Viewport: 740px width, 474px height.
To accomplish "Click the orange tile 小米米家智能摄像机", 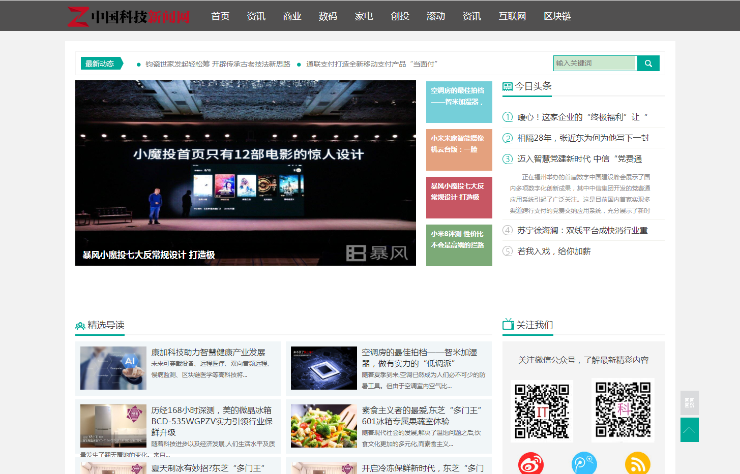I will coord(459,150).
